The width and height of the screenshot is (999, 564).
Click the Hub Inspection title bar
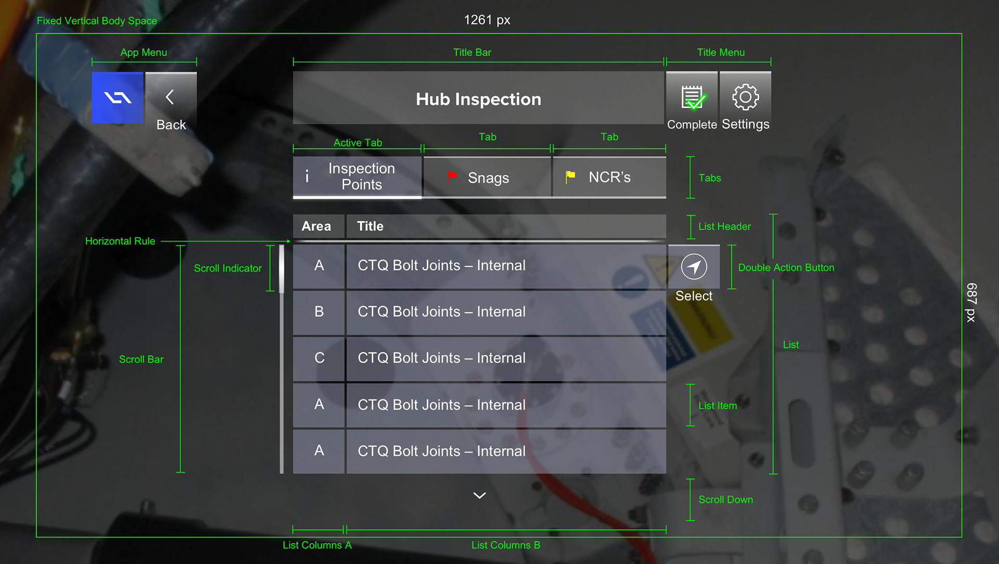(478, 99)
